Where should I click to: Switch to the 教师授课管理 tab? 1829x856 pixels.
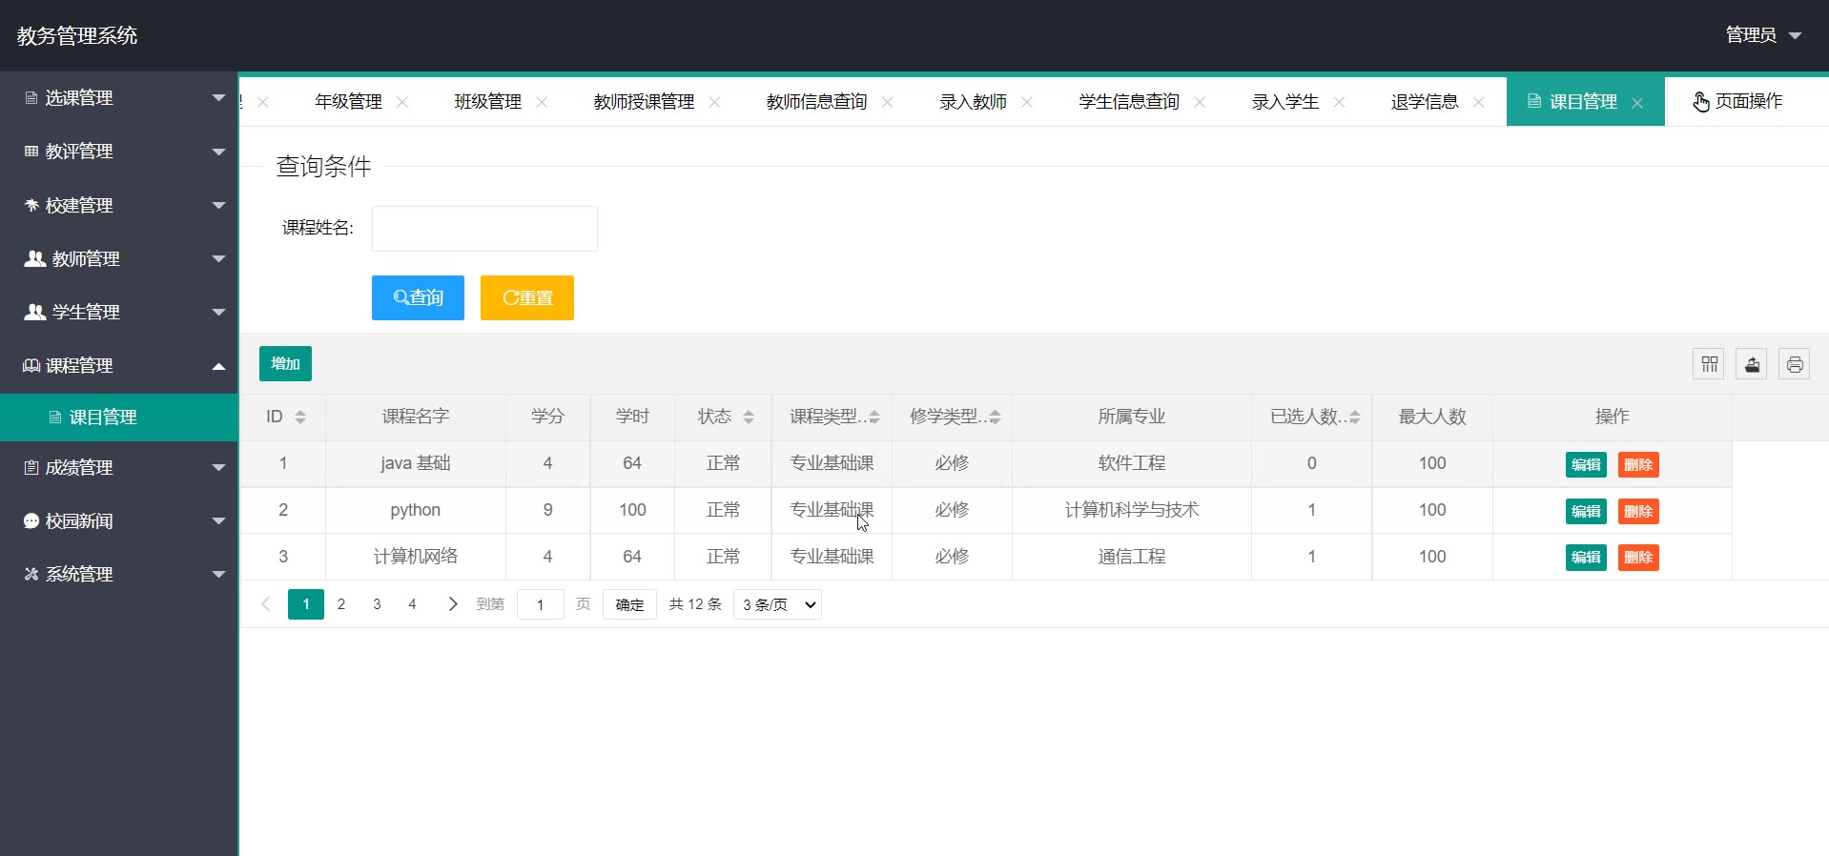point(644,102)
